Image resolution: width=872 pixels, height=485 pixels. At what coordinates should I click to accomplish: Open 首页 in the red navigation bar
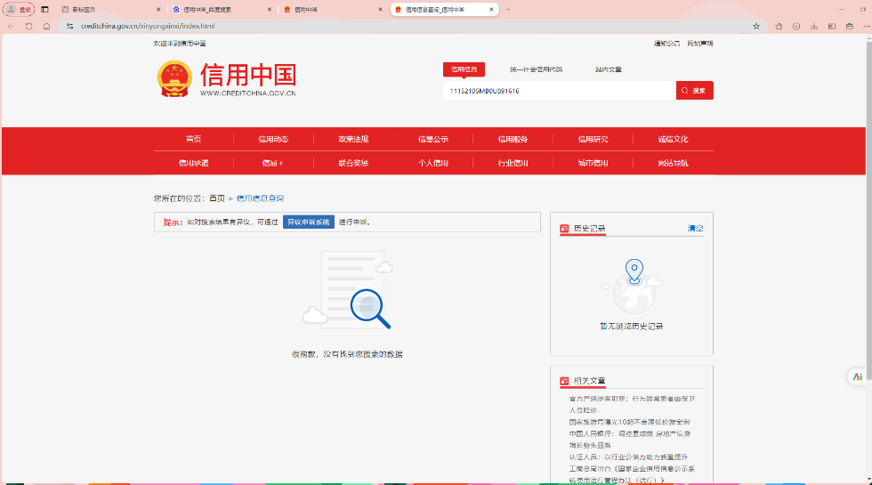(194, 139)
